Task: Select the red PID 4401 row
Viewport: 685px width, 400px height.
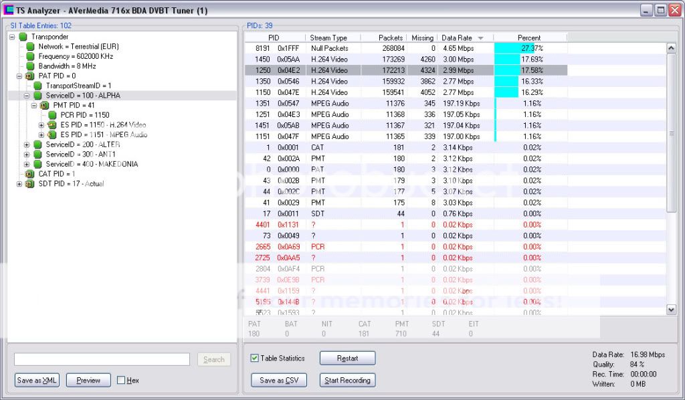Action: point(406,225)
